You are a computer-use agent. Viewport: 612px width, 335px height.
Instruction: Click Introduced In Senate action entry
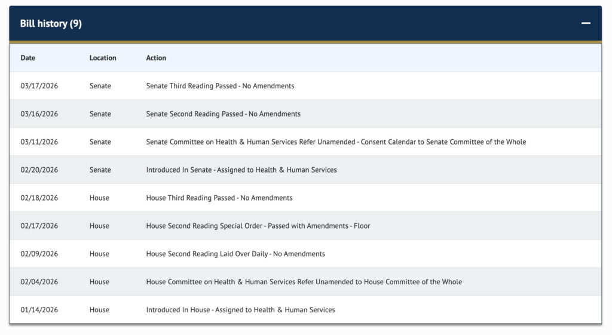241,170
